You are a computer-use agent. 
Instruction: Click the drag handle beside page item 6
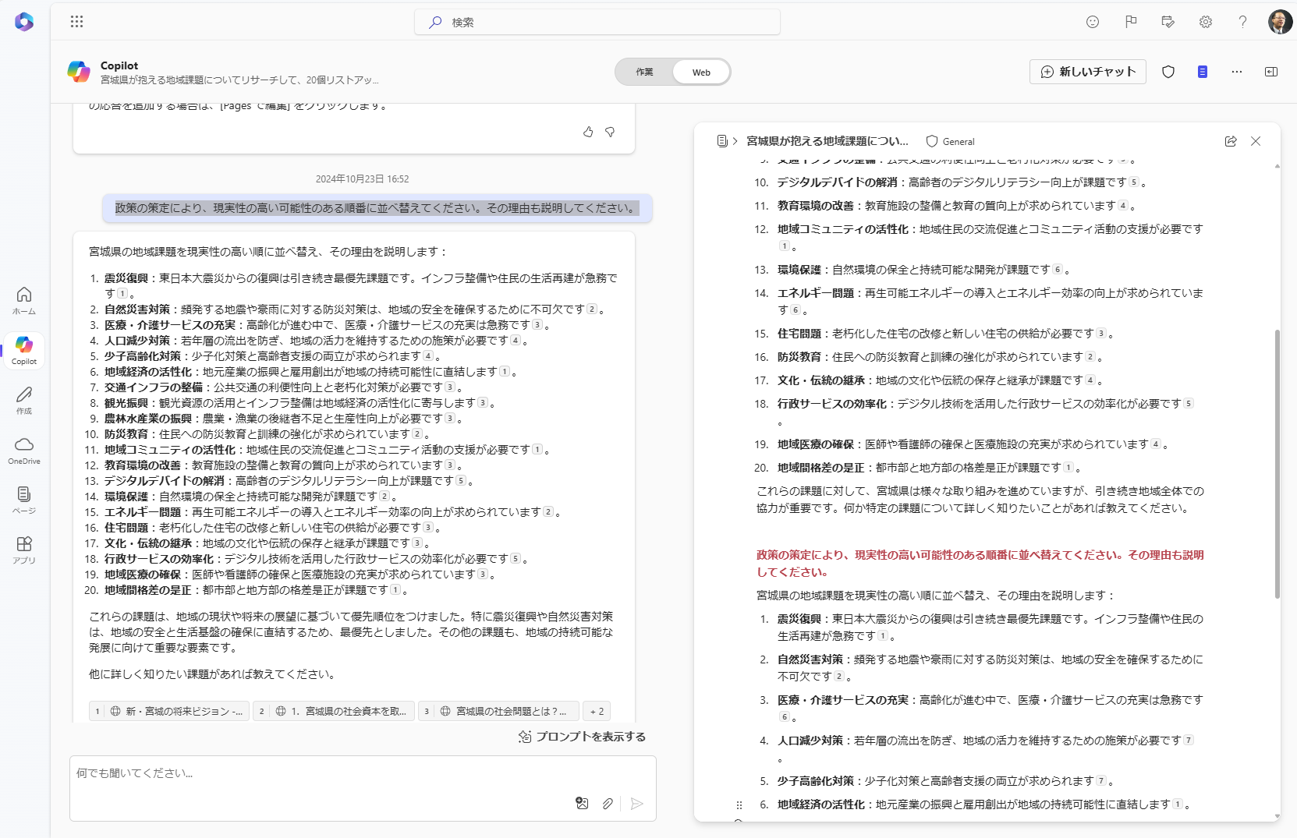tap(739, 804)
